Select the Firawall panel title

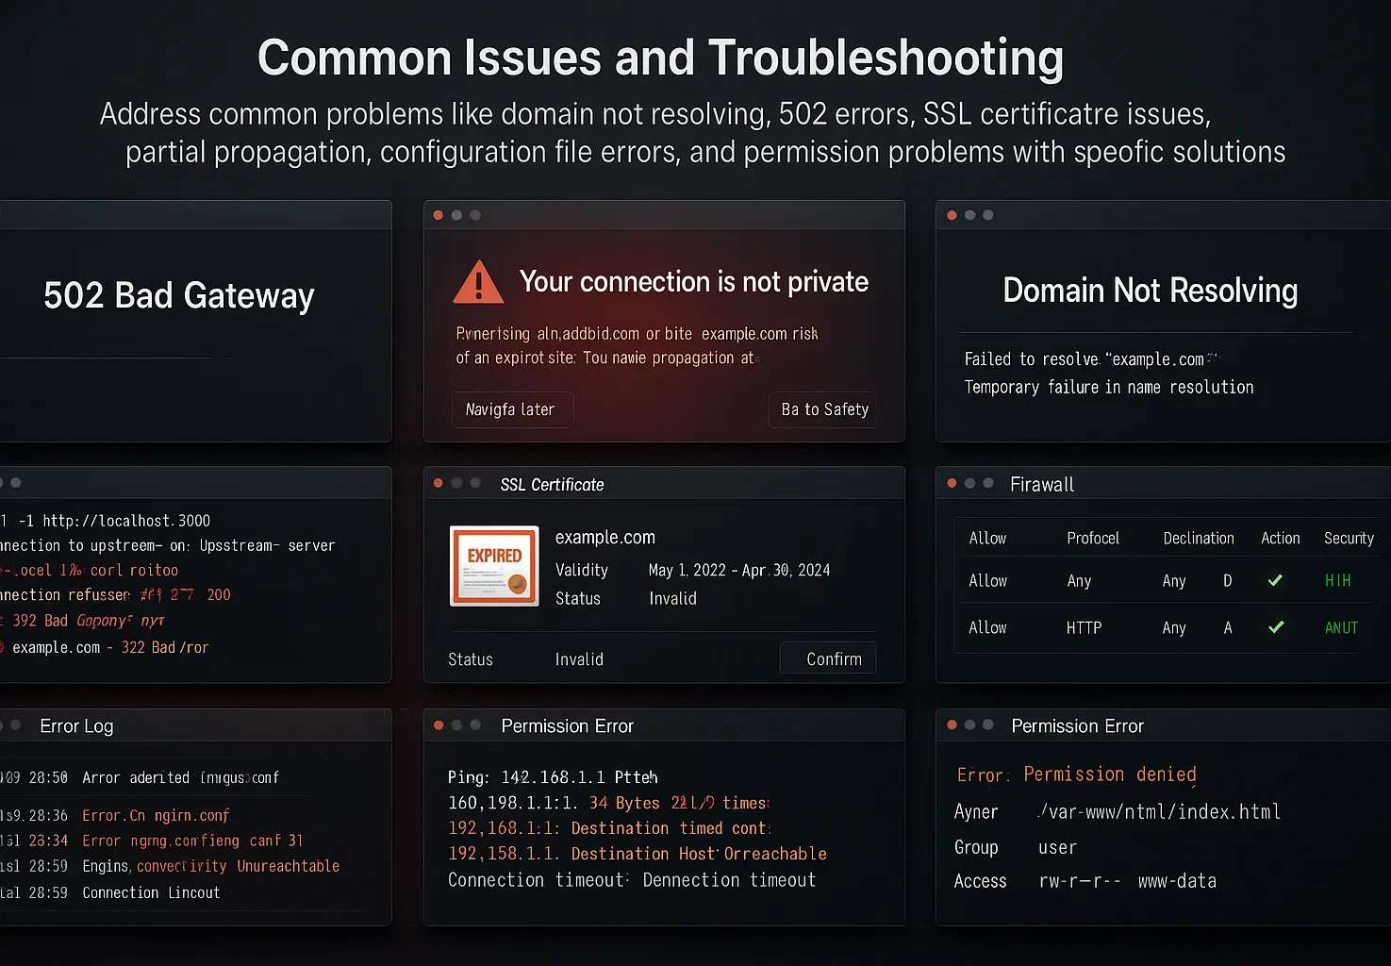1042,484
